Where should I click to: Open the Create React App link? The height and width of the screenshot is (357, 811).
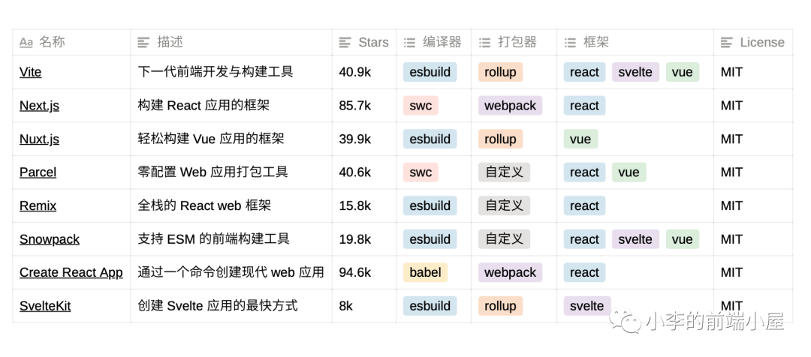pyautogui.click(x=71, y=273)
